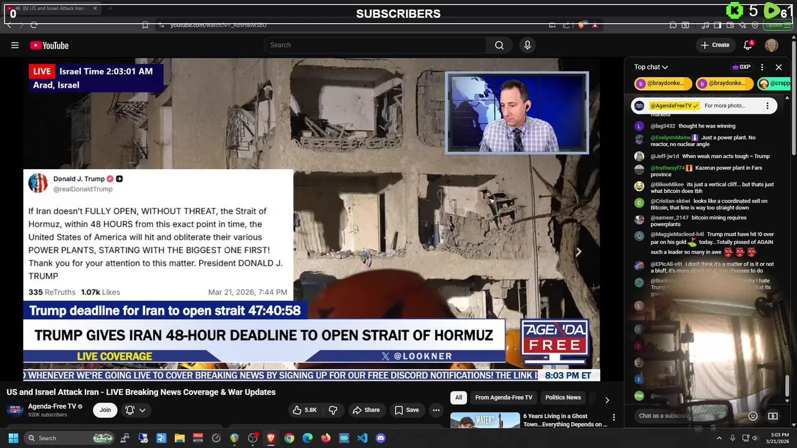Open the Super Chat dollar icon

click(773, 416)
